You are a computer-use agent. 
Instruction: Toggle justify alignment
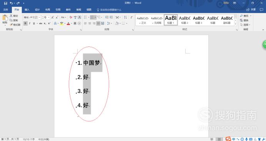click(x=98, y=23)
